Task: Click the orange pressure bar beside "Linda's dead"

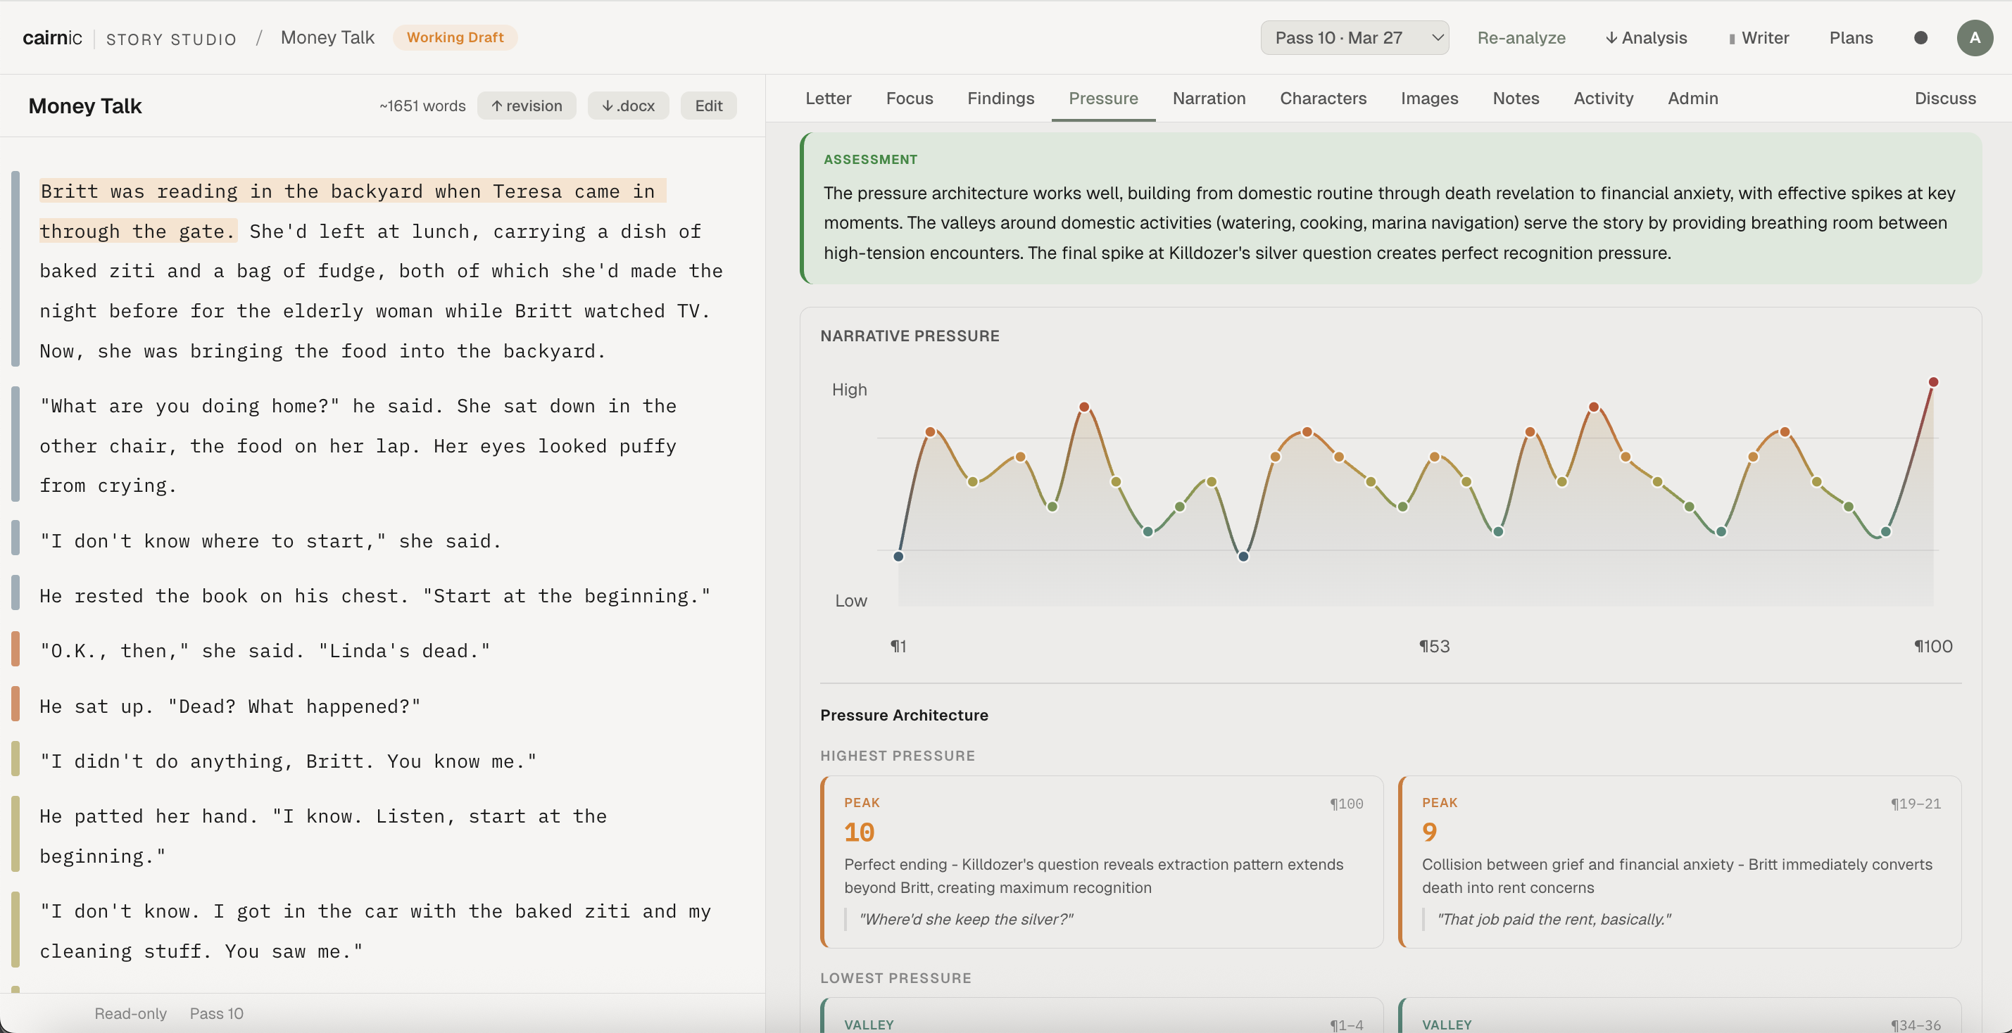Action: click(15, 650)
